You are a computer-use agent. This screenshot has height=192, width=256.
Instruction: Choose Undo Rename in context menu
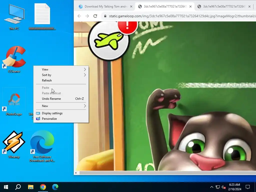click(x=61, y=99)
